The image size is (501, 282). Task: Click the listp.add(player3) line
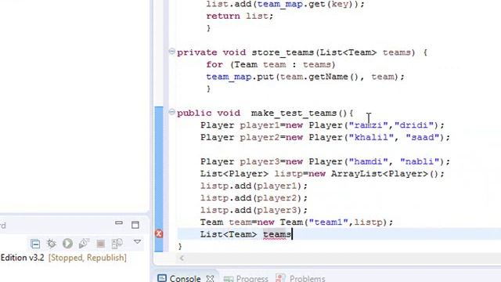254,210
